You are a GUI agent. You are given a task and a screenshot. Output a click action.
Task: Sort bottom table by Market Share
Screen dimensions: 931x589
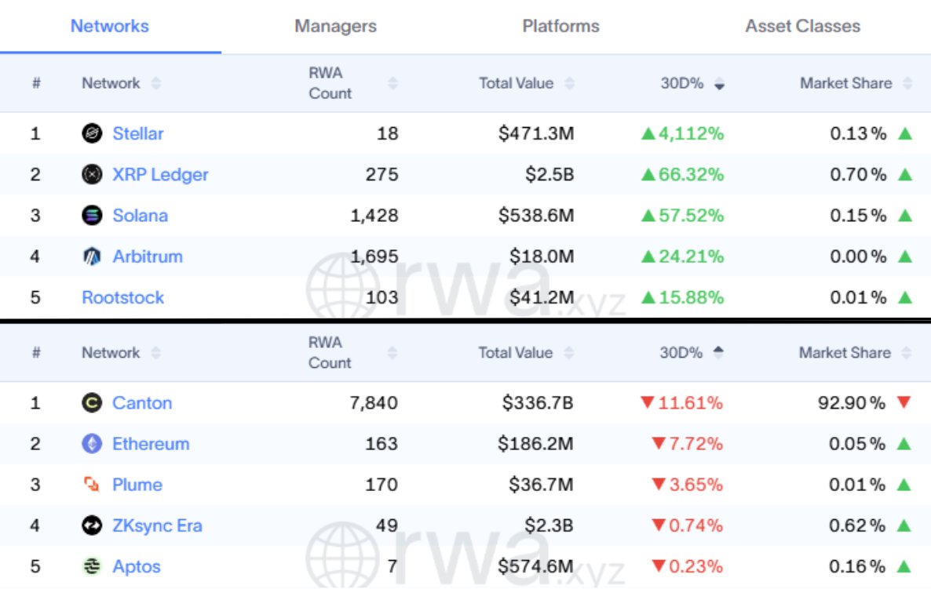[x=906, y=353]
